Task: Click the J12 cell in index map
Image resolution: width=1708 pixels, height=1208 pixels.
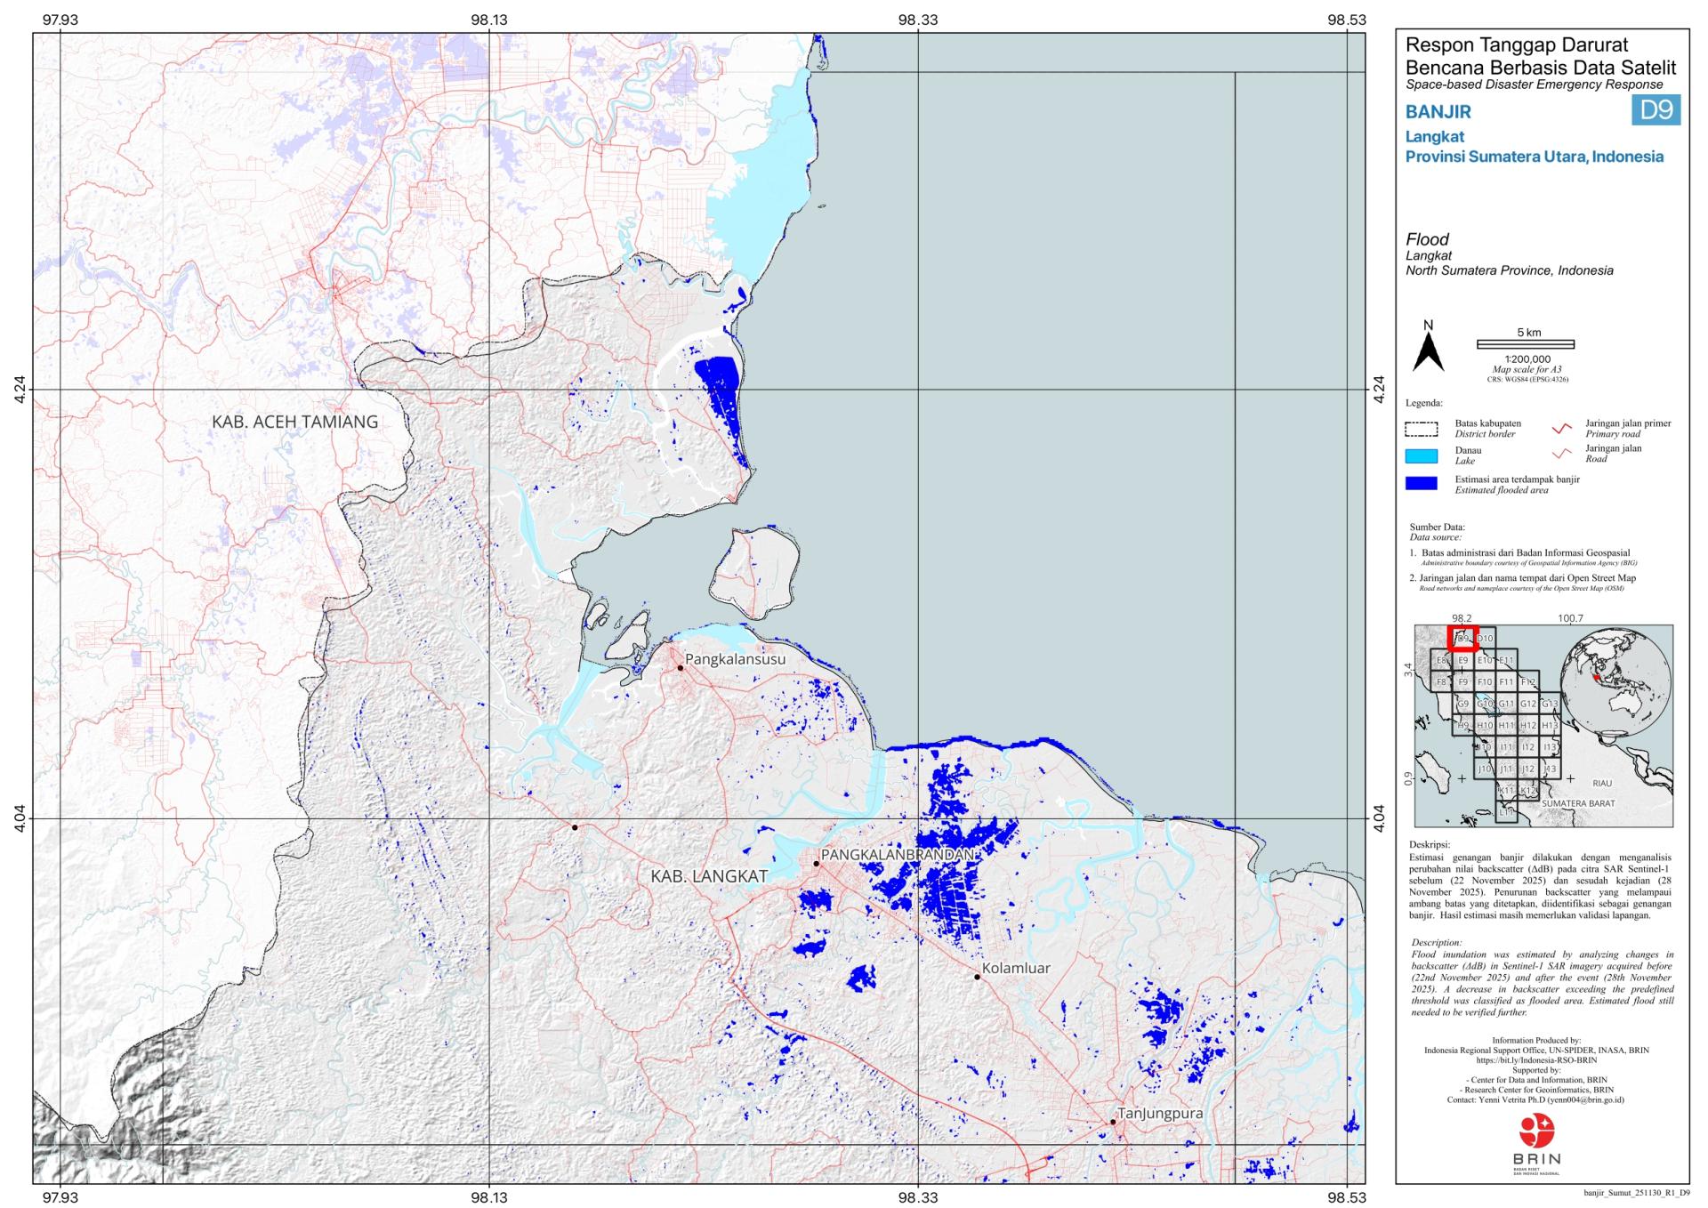Action: [1528, 769]
